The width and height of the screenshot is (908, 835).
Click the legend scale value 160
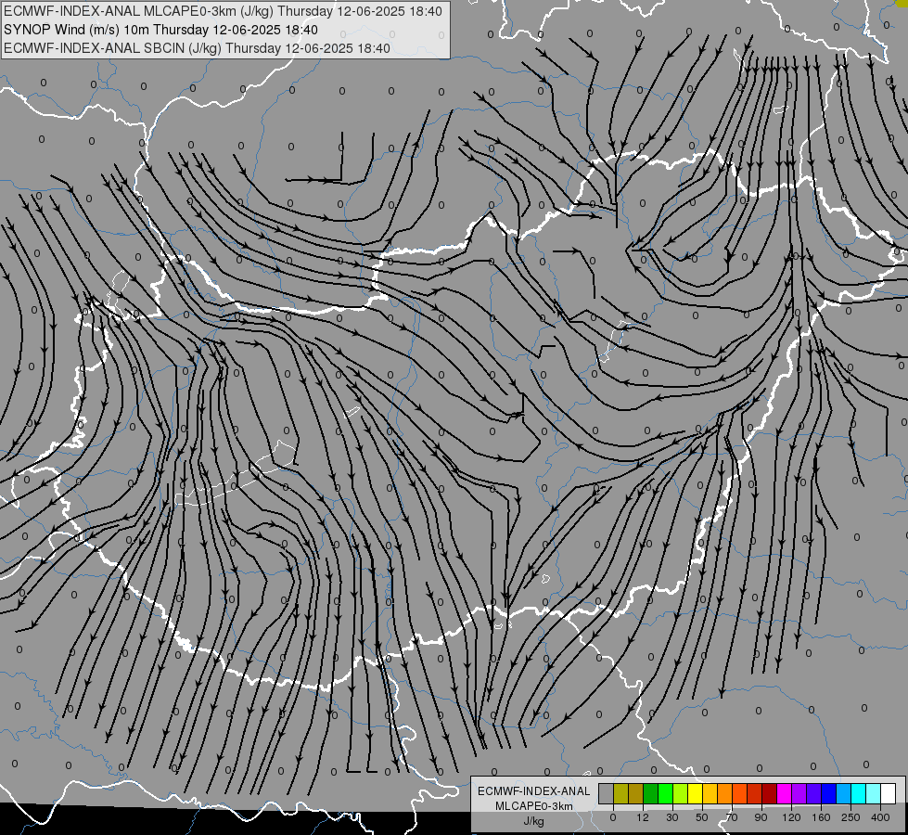coord(821,817)
